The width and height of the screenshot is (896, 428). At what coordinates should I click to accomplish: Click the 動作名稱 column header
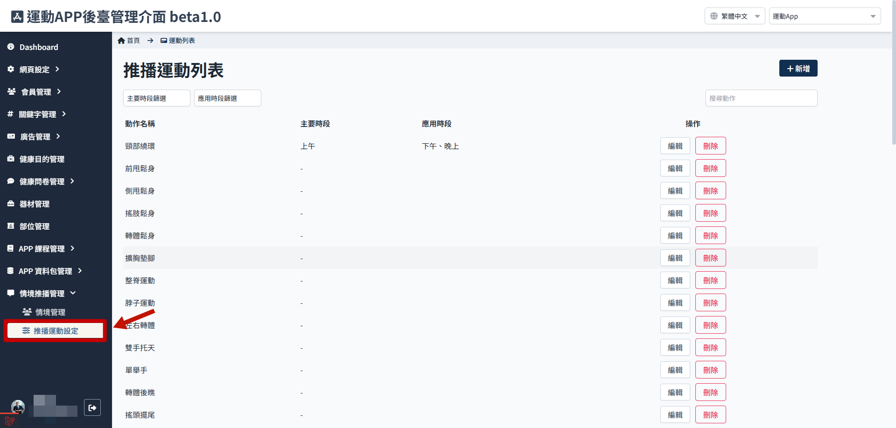pyautogui.click(x=140, y=124)
